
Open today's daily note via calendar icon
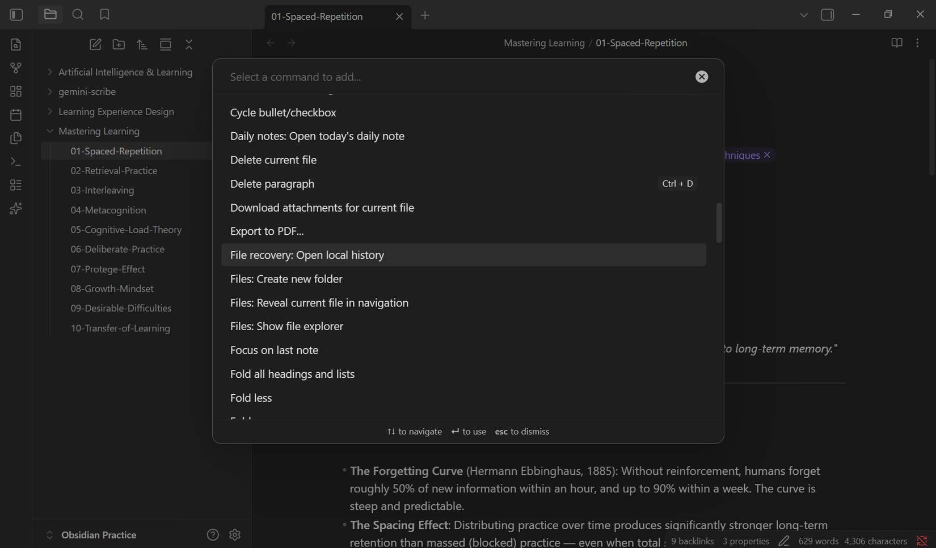(15, 114)
